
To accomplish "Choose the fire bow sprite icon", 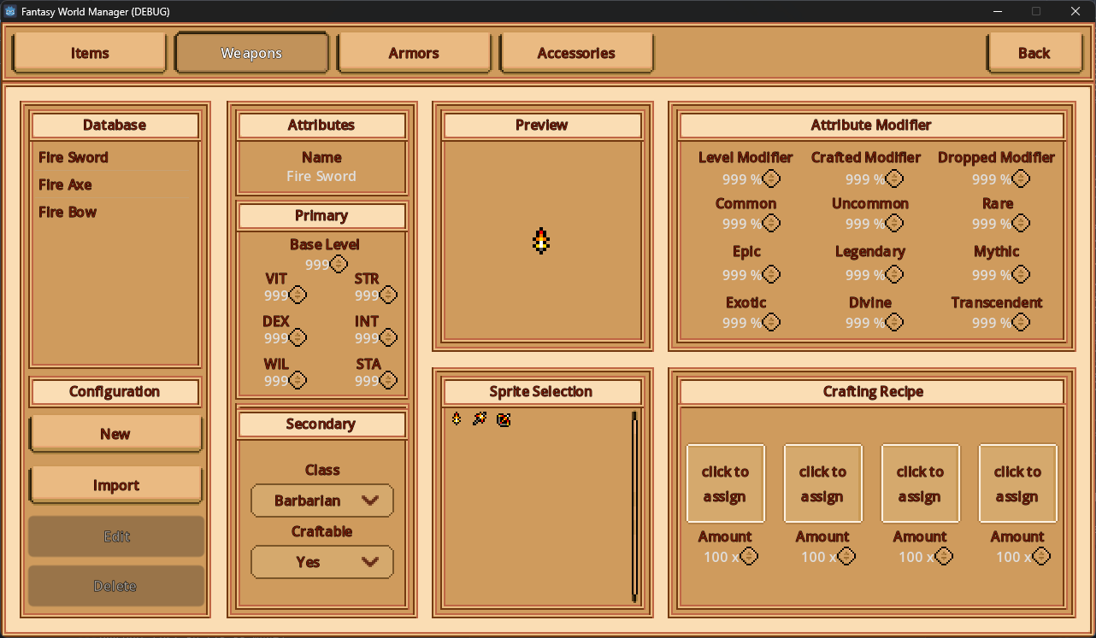I will [x=504, y=419].
